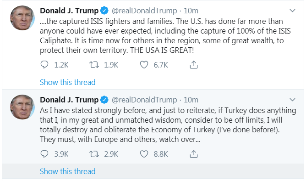This screenshot has width=306, height=181.
Task: Open the second tweet's 10m timestamp
Action: point(191,100)
